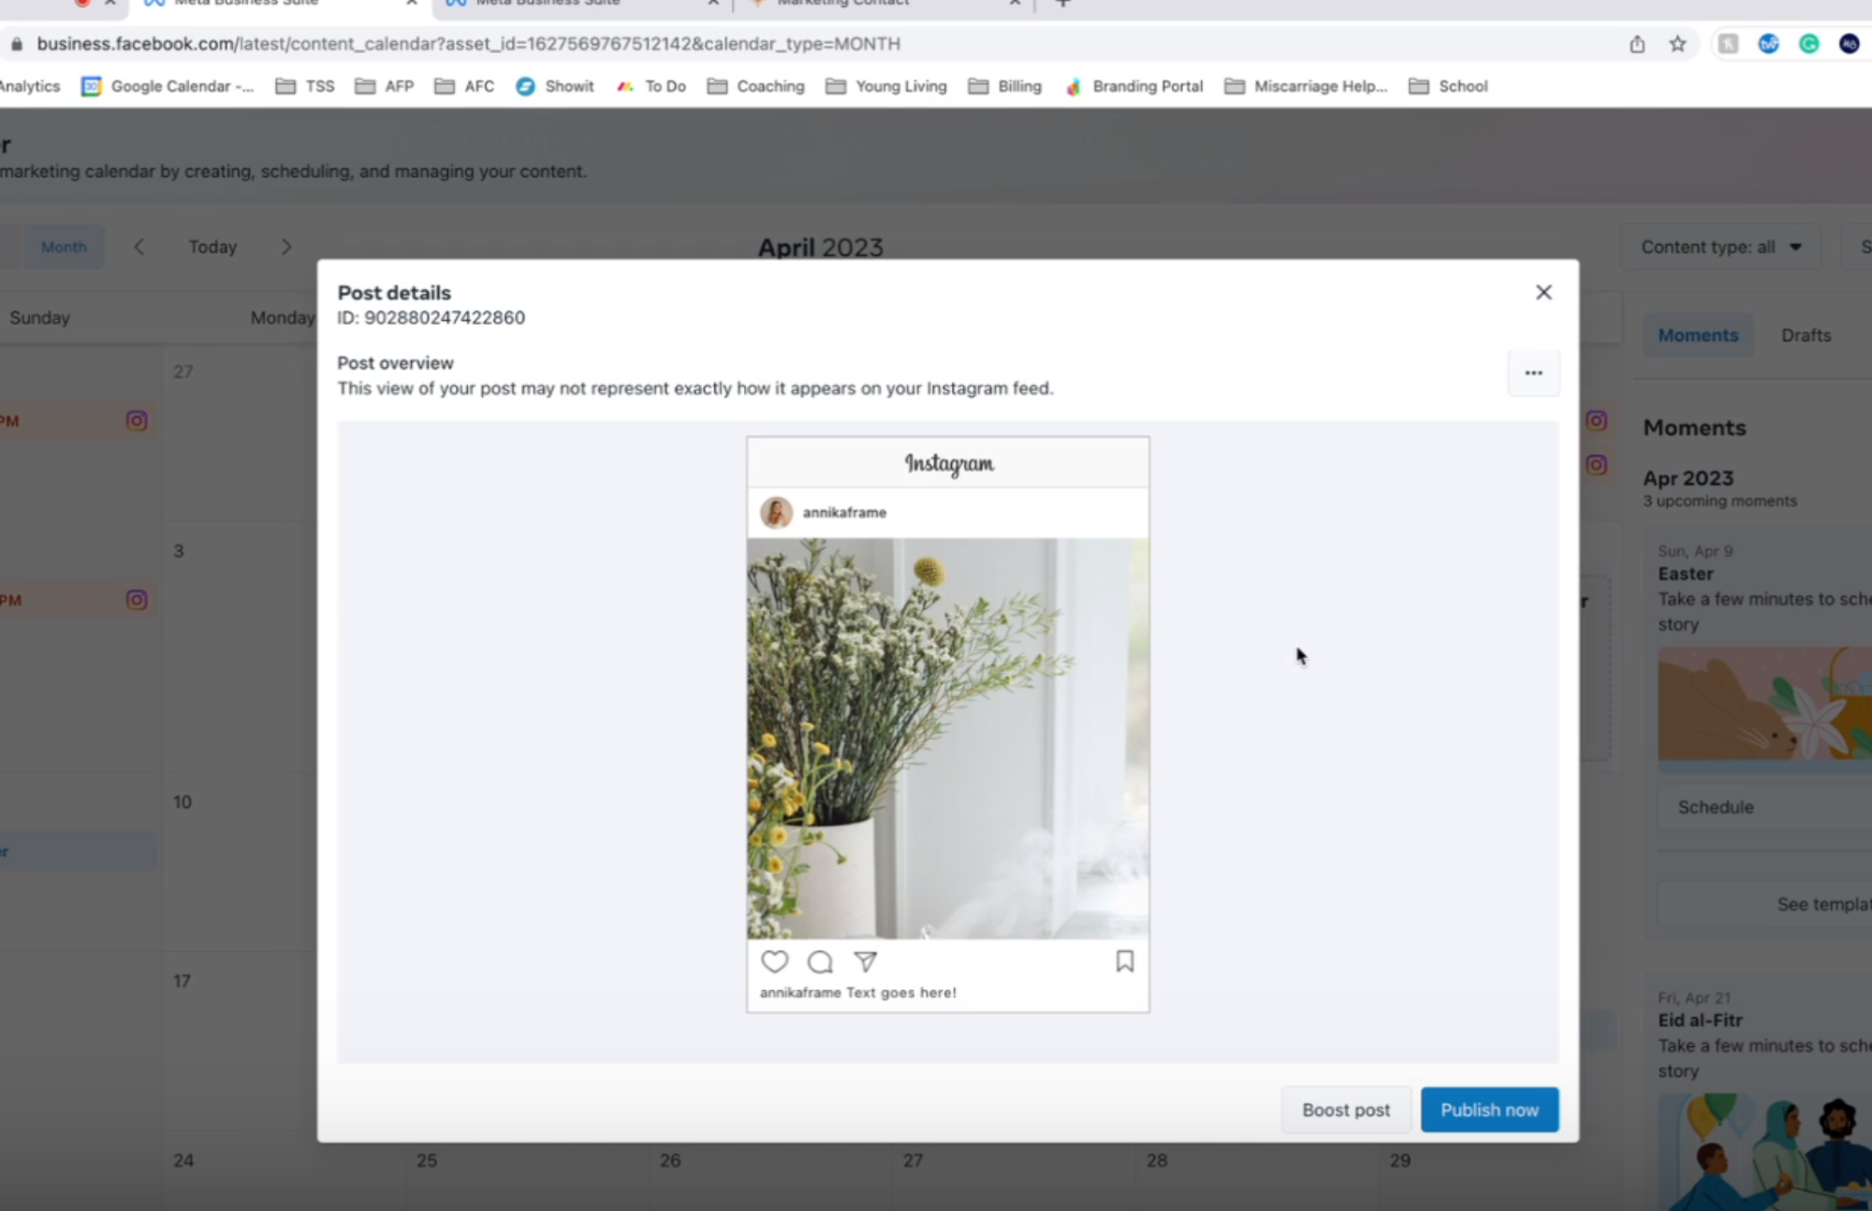Click the Publish now button

(1488, 1109)
